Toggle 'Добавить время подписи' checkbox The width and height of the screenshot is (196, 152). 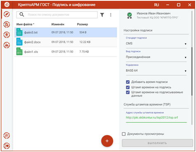tap(128, 82)
